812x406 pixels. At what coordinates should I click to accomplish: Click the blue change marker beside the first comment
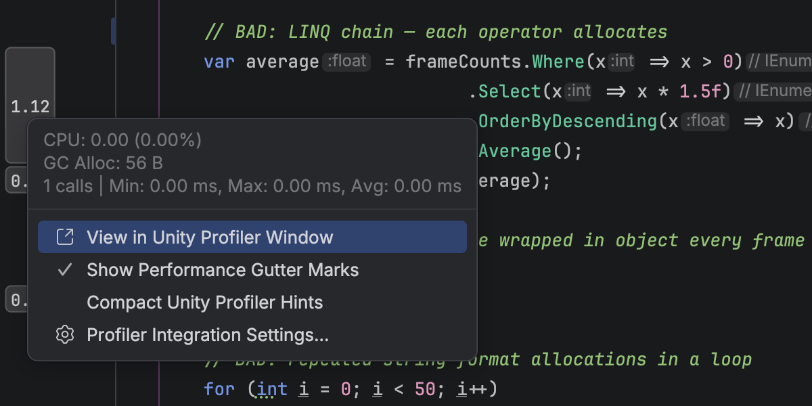[113, 31]
